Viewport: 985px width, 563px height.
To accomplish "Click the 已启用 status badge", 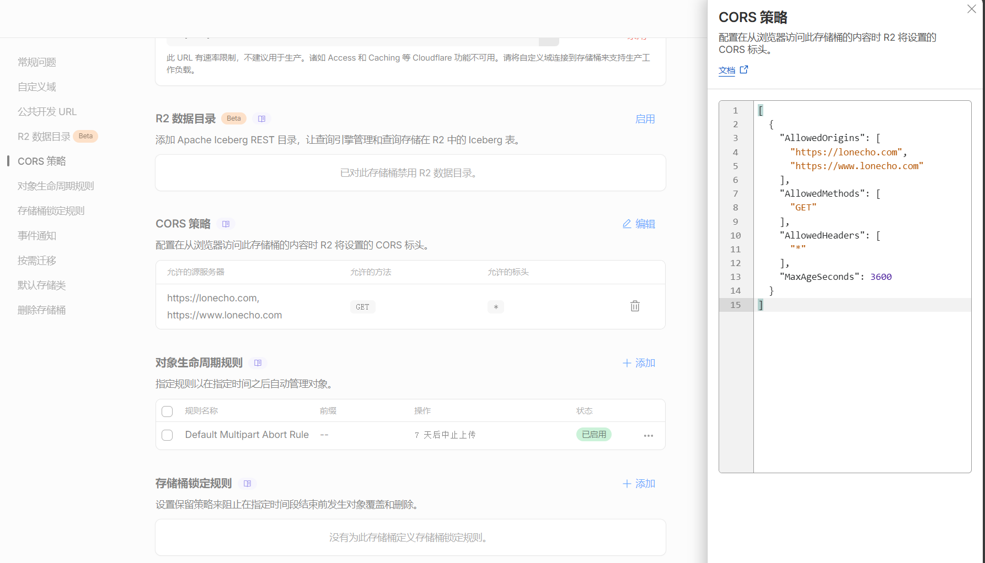I will 593,434.
